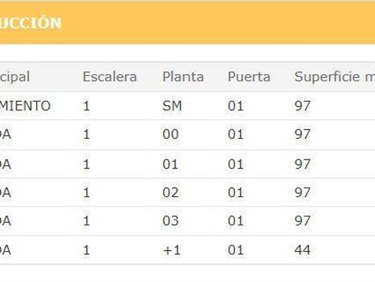
Task: Select the planta 03 cell
Action: [x=170, y=221]
